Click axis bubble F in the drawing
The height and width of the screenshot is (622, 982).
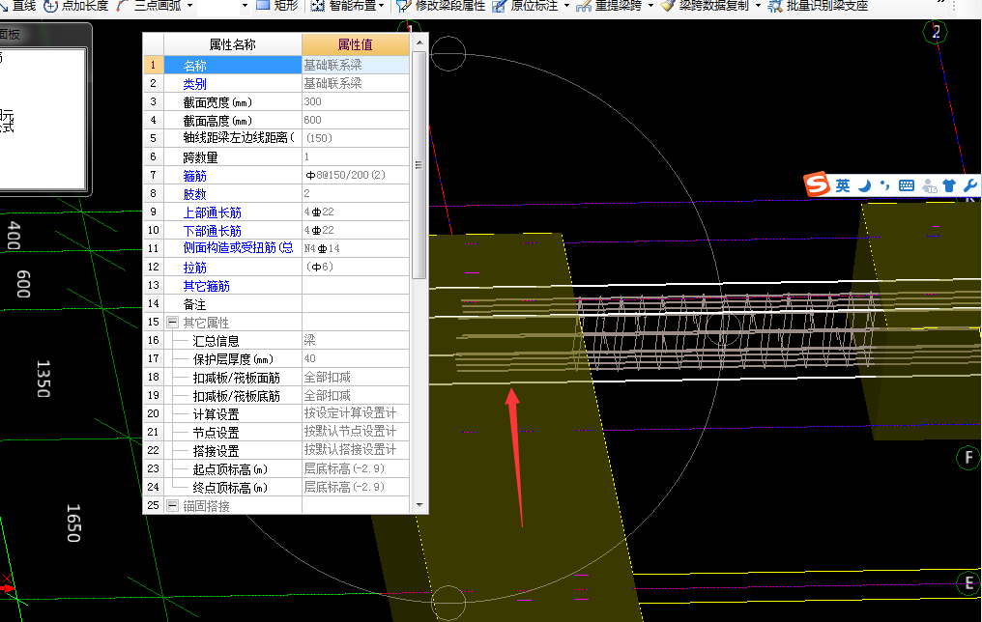coord(968,458)
